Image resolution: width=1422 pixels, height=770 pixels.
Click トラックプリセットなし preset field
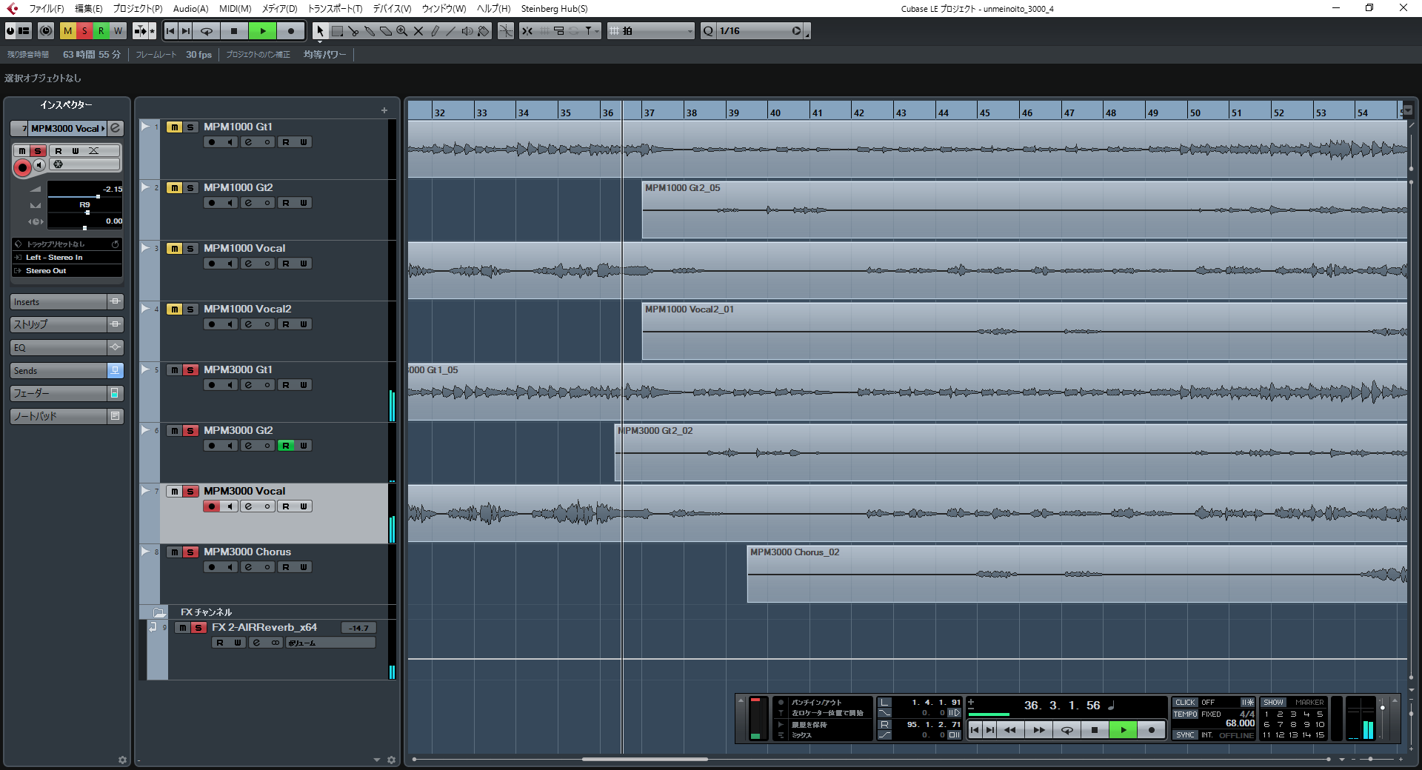tap(67, 244)
